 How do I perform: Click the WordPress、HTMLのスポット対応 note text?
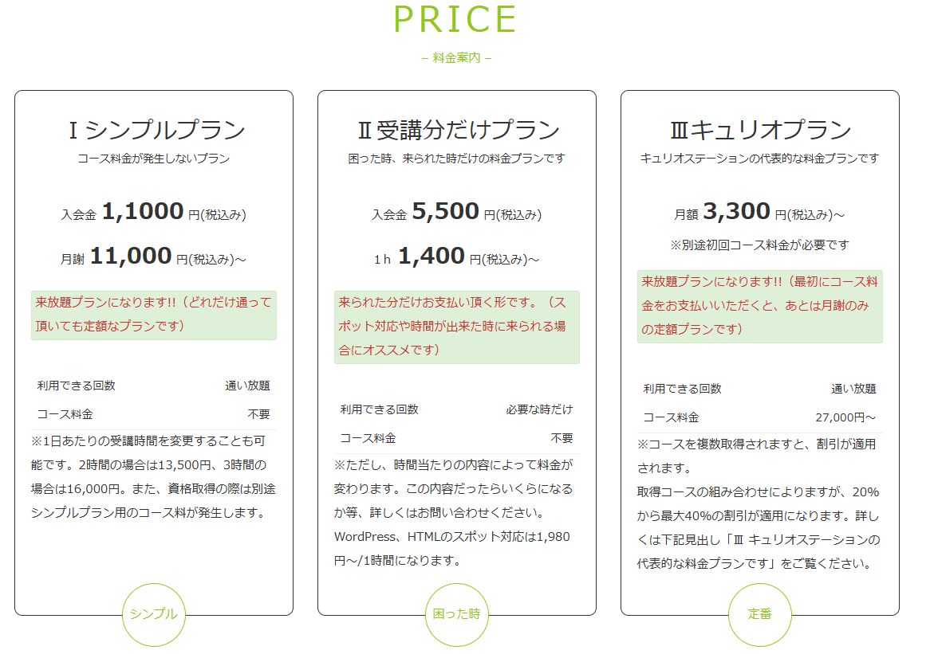coord(452,549)
